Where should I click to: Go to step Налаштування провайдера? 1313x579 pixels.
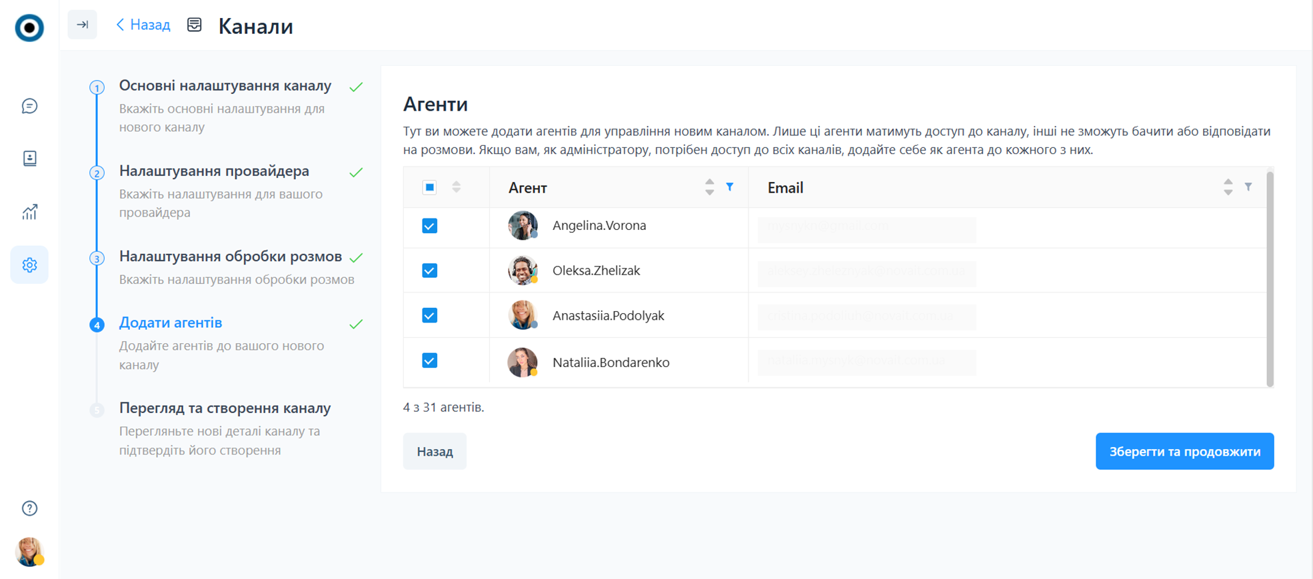[214, 171]
